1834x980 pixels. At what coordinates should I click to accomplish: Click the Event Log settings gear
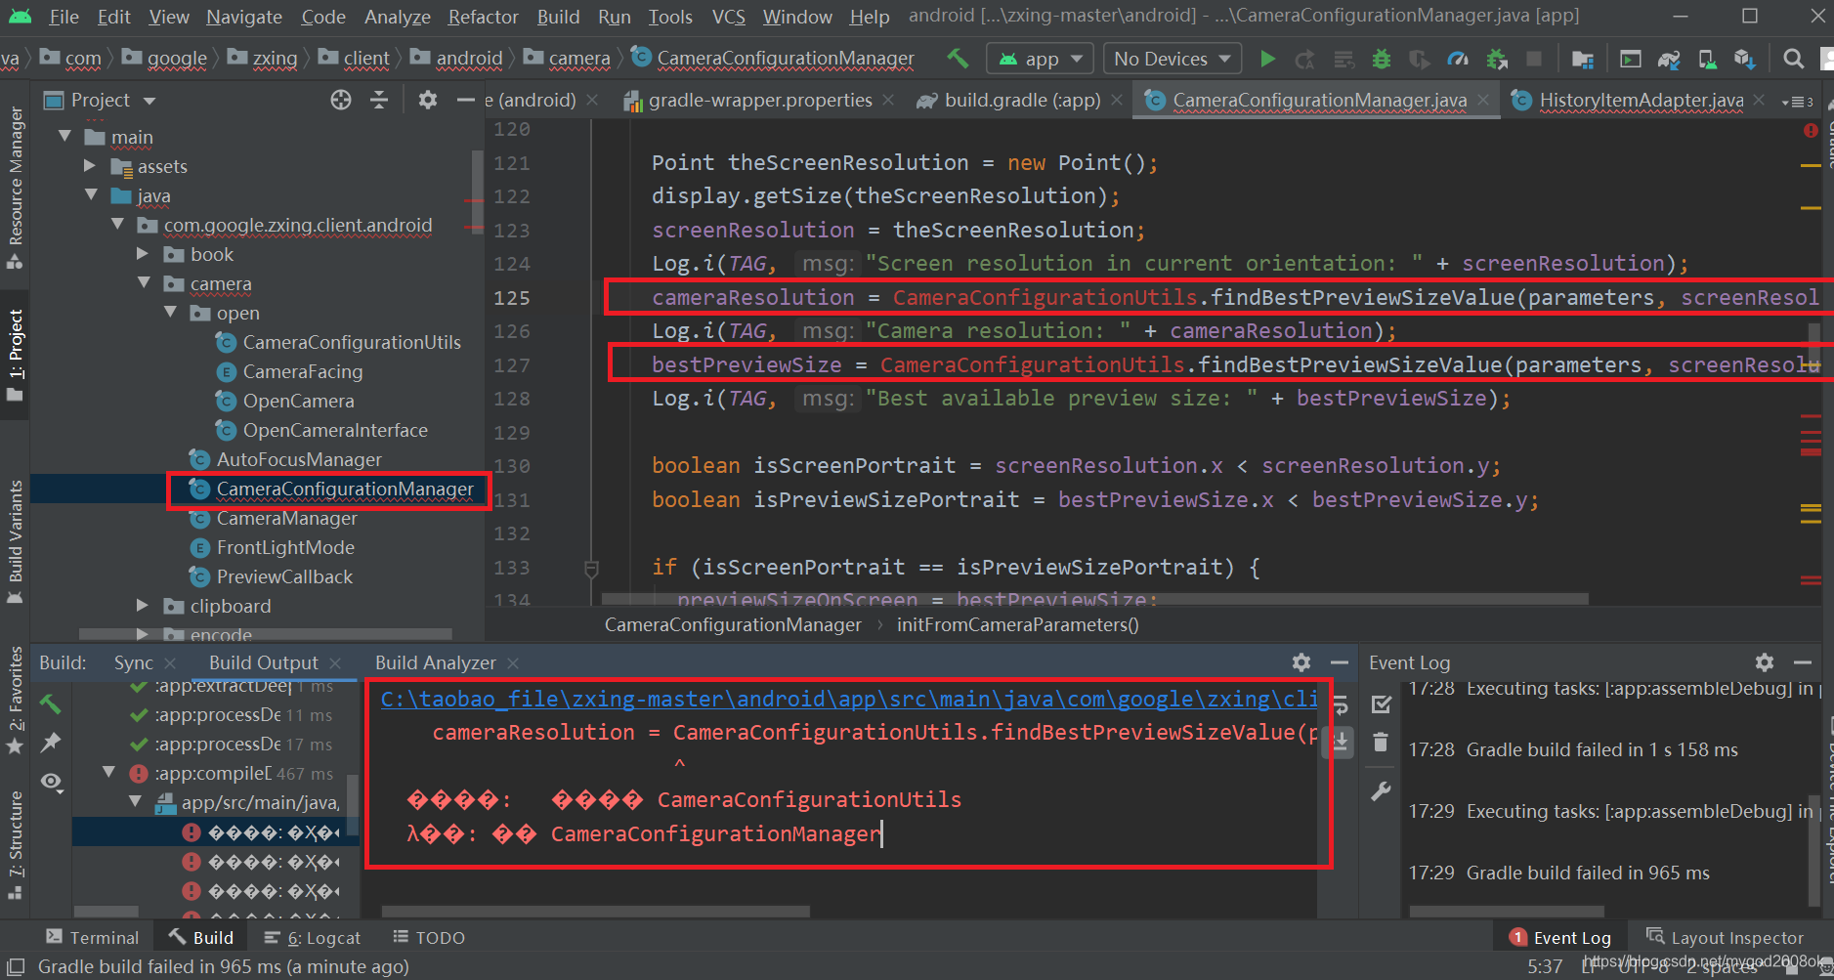click(x=1765, y=662)
